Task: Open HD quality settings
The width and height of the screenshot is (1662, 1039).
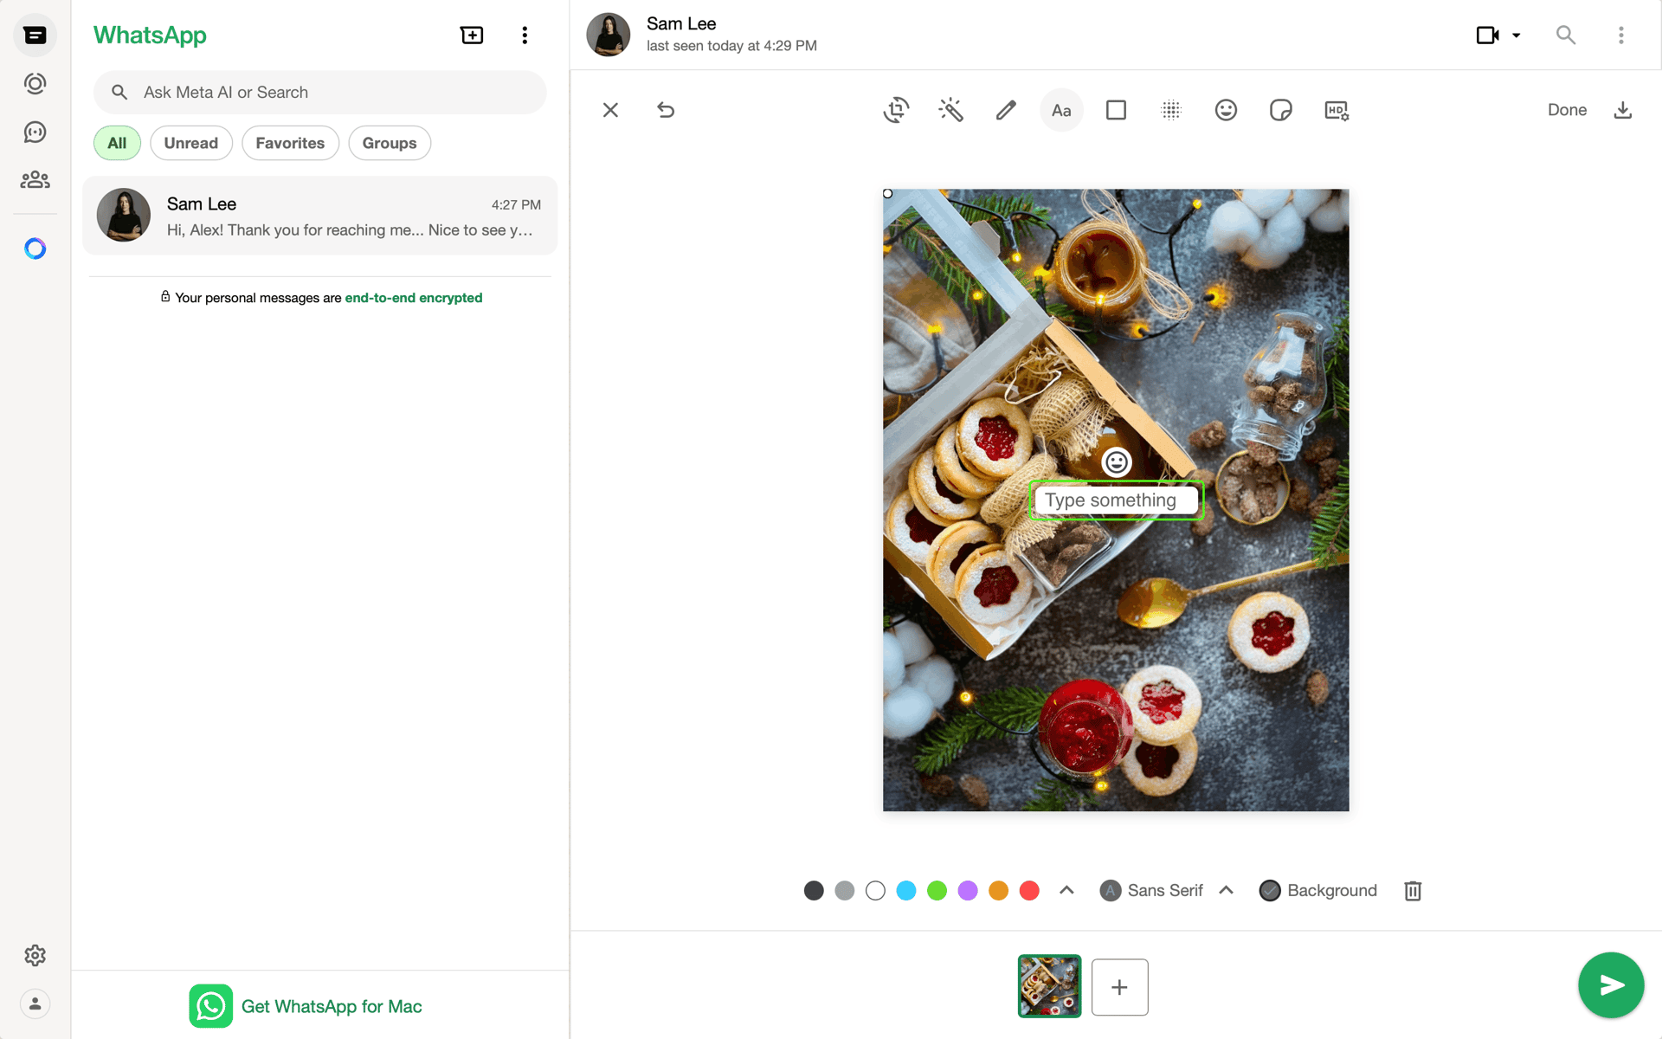Action: tap(1337, 110)
